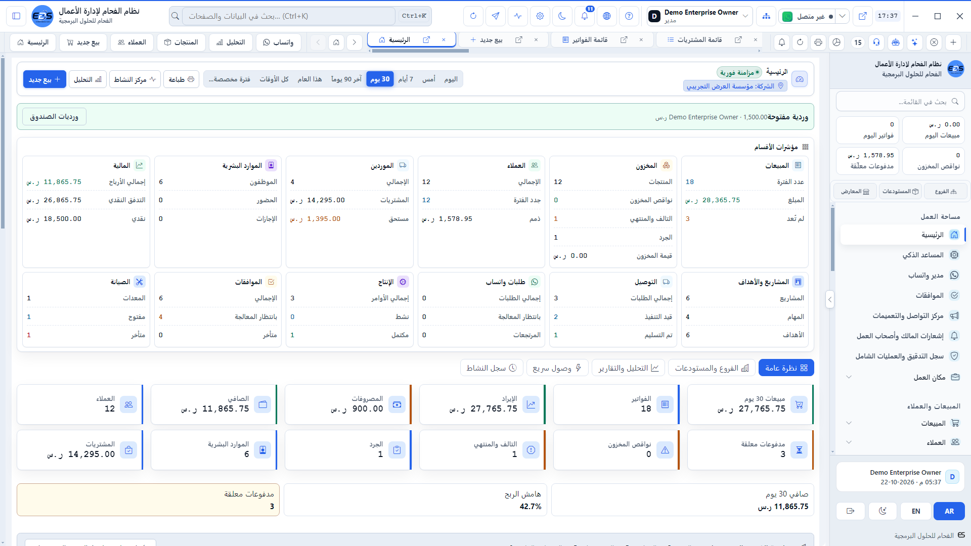Click the sidebar بحث في القائمة field

(900, 102)
